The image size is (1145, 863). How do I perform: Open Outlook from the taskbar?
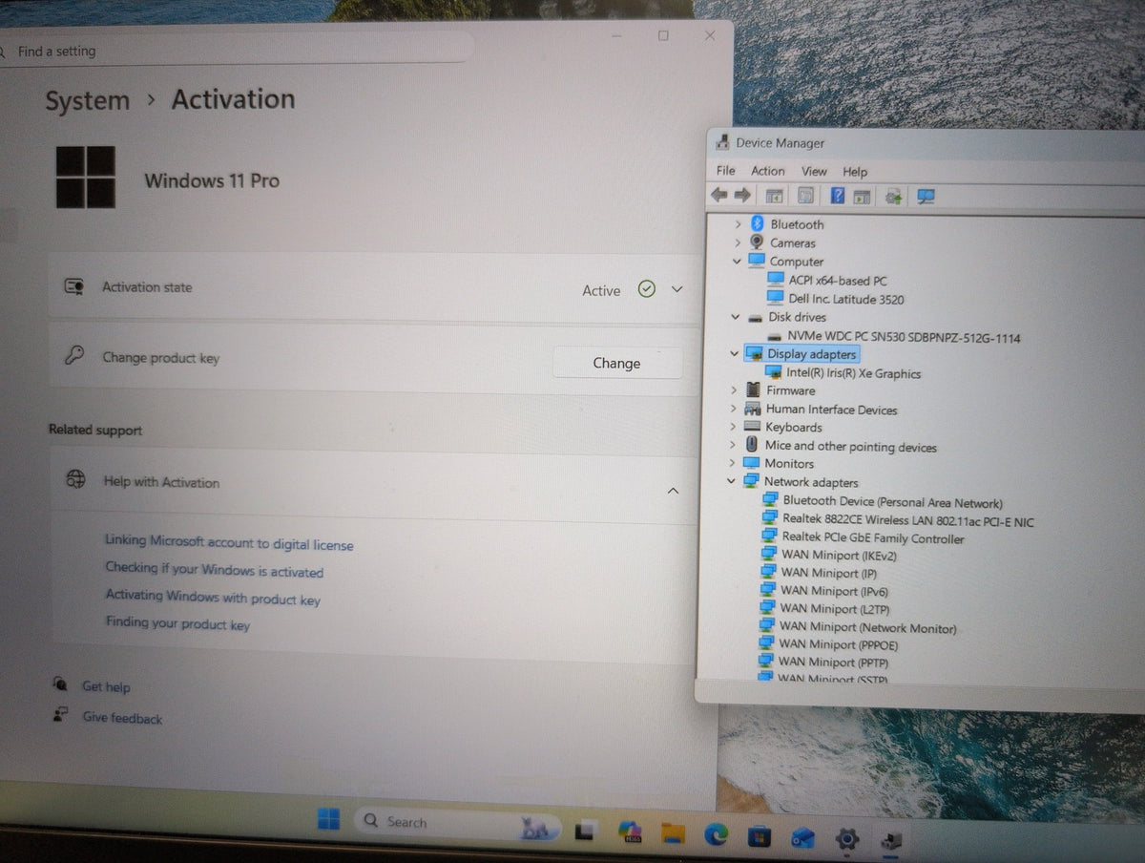tap(802, 838)
